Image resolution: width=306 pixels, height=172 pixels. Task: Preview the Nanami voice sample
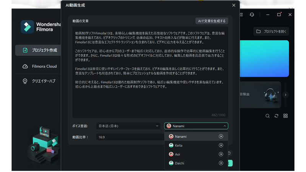[221, 136]
